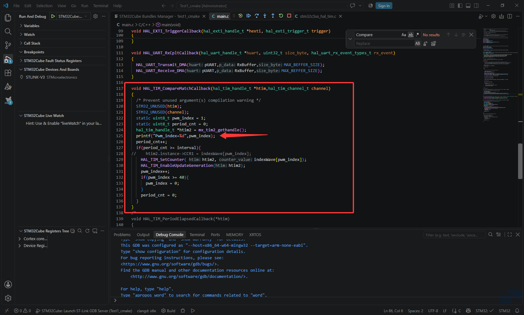Toggle Find in Selection
Screen dimensions: 524x315
point(463,35)
